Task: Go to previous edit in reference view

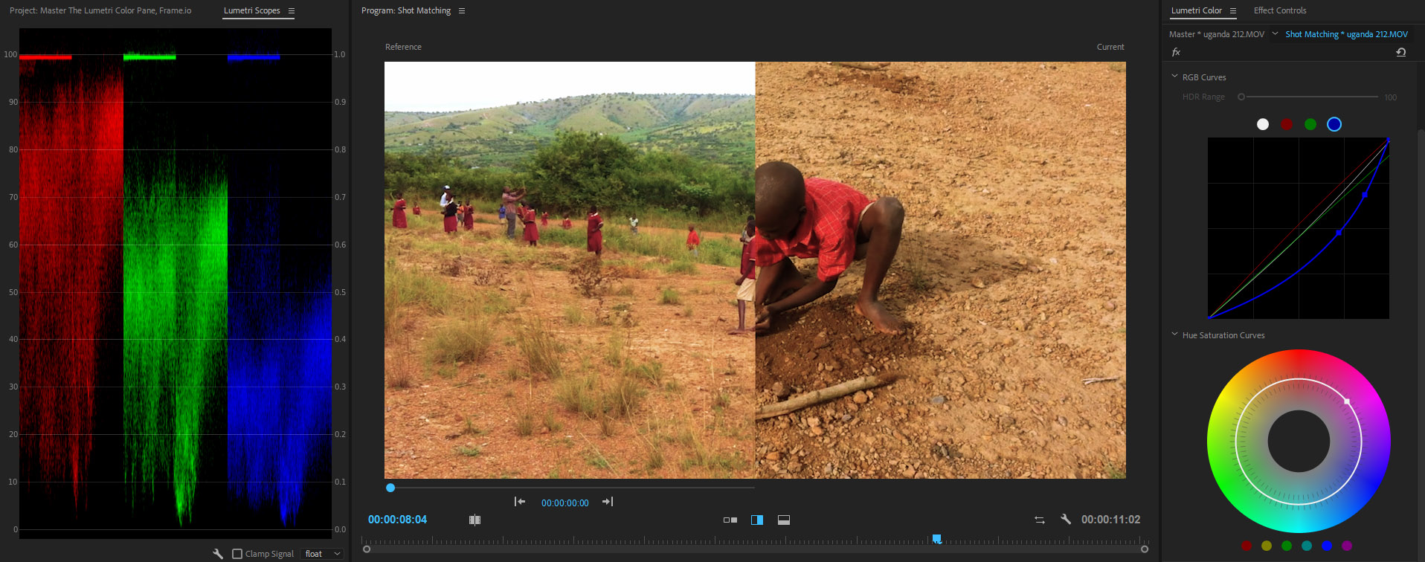Action: tap(520, 502)
